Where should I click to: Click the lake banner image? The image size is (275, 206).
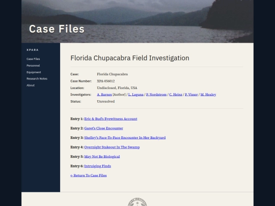[x=137, y=21]
